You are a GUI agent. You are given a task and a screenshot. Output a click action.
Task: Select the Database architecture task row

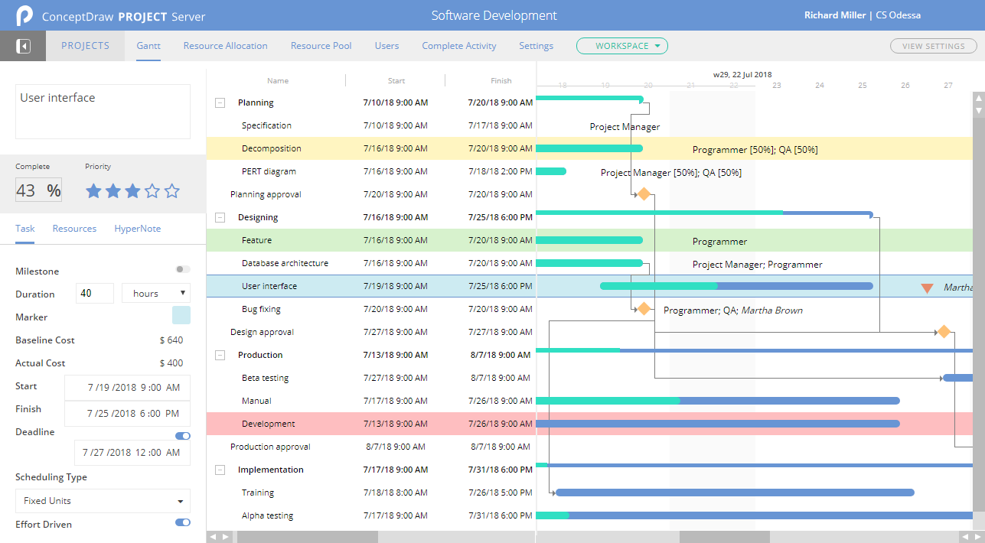[x=371, y=263]
